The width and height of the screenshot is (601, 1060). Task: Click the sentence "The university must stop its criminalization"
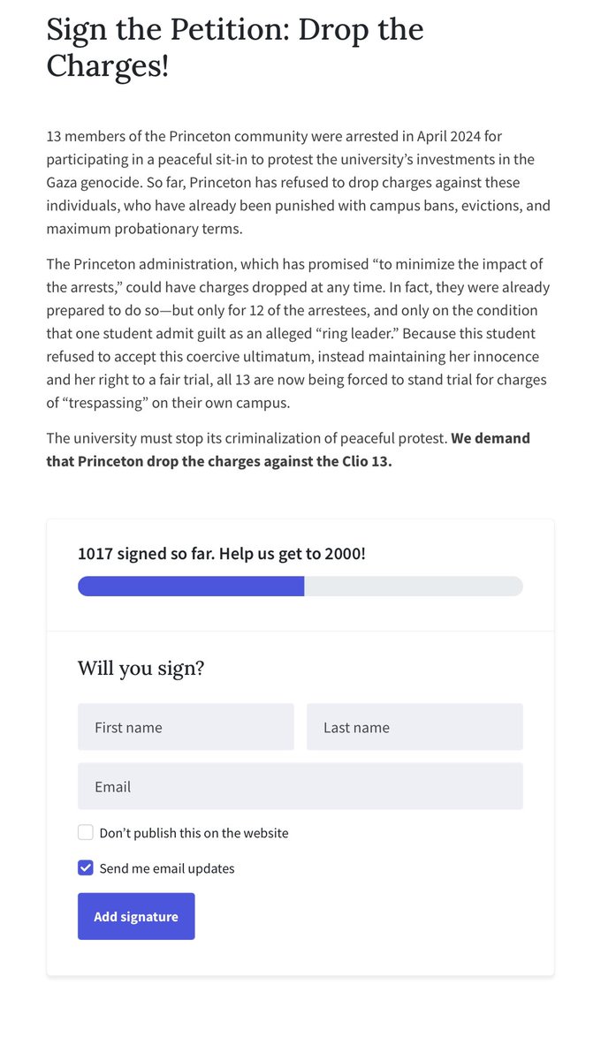click(x=247, y=438)
